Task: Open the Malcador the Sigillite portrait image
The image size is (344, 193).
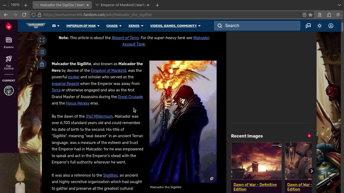Action: pos(183,122)
